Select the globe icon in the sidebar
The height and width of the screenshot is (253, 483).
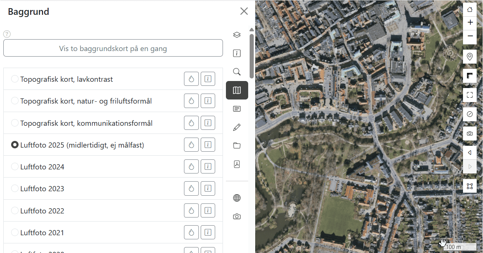(x=237, y=198)
